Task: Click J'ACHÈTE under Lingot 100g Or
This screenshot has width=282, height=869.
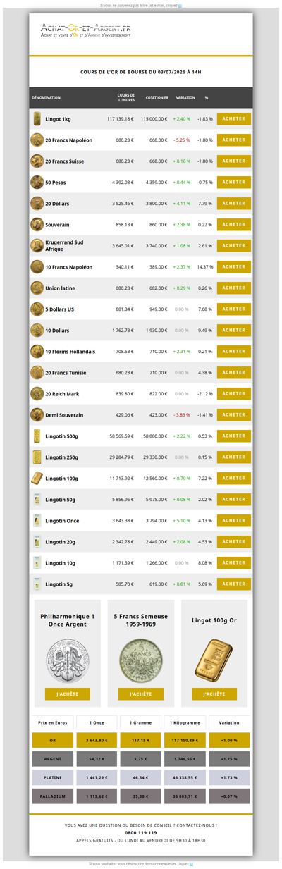Action: (x=214, y=694)
